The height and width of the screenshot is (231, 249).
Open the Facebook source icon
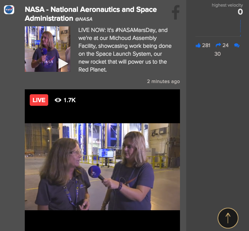tap(176, 12)
